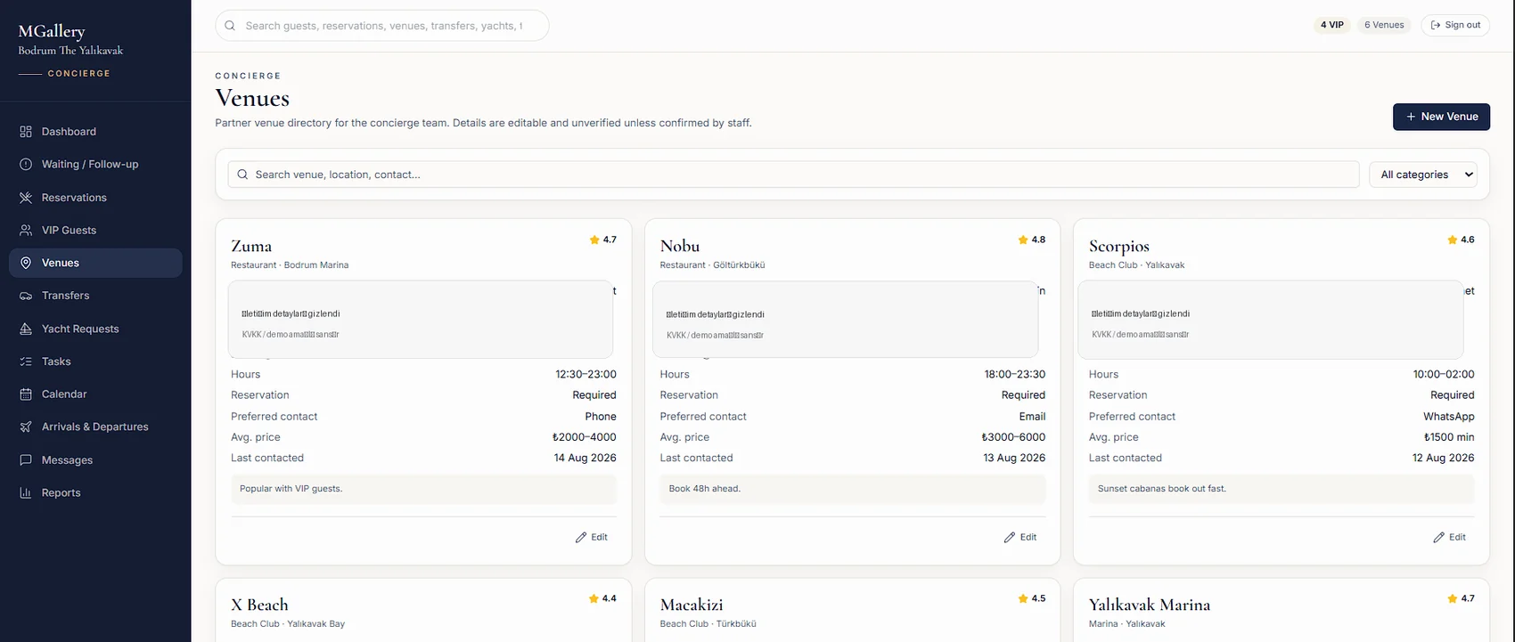Click the star icon on X Beach card
The height and width of the screenshot is (642, 1515).
pos(594,598)
